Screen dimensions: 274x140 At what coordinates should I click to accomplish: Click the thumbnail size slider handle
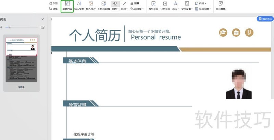(10, 27)
